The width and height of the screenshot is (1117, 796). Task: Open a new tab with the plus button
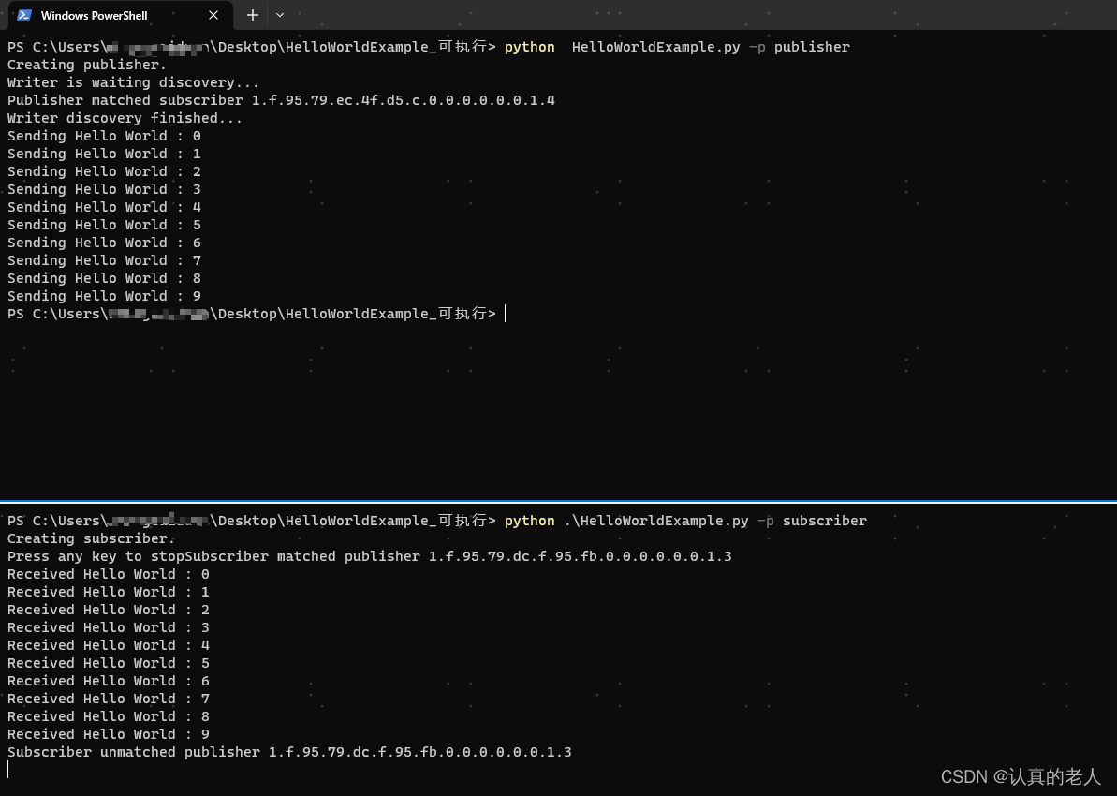point(252,15)
